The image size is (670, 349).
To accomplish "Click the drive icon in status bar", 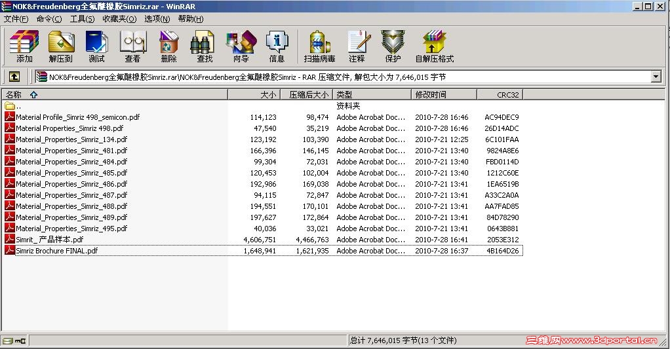I will coord(7,340).
